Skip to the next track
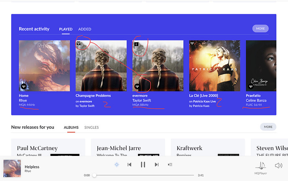 156,164
